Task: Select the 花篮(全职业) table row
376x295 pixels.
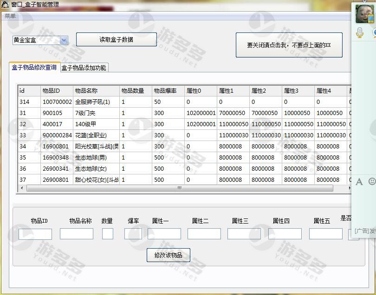Action: click(93, 135)
